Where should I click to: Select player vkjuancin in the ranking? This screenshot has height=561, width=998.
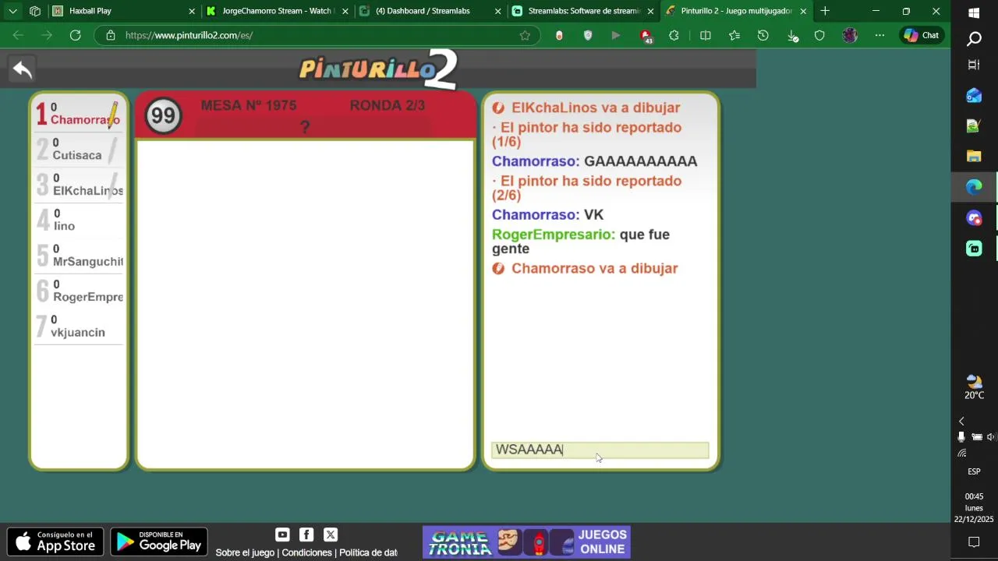(x=78, y=326)
